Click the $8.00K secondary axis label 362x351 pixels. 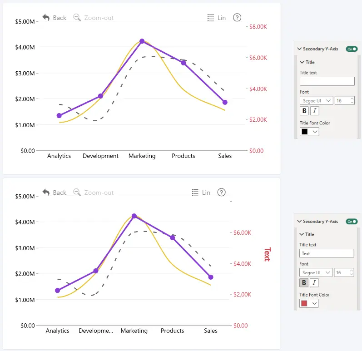tap(258, 26)
